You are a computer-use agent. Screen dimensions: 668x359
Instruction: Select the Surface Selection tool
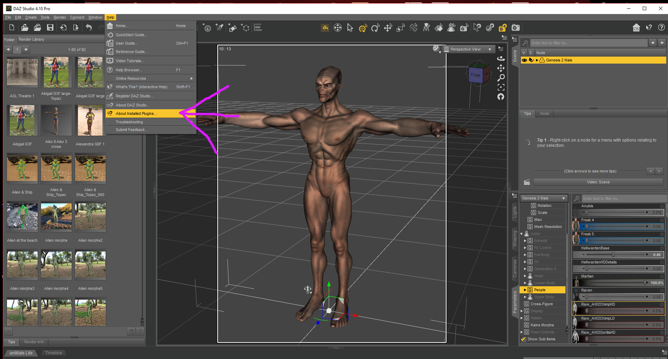click(439, 27)
